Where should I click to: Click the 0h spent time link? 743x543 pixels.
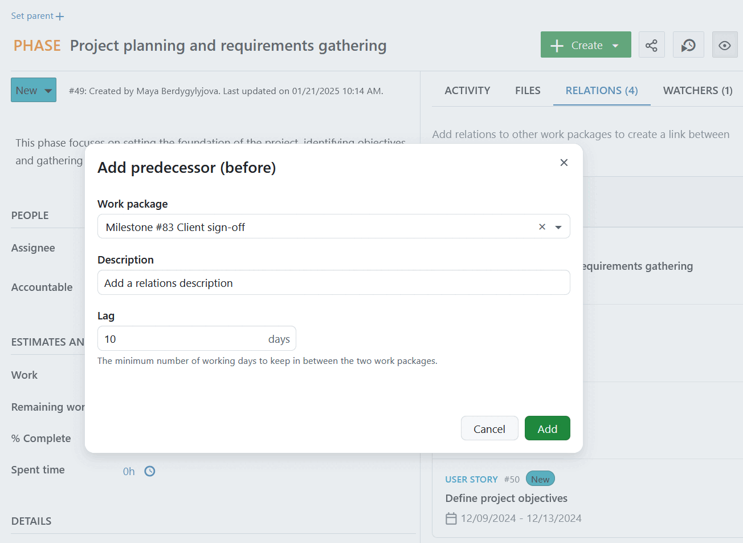point(128,471)
